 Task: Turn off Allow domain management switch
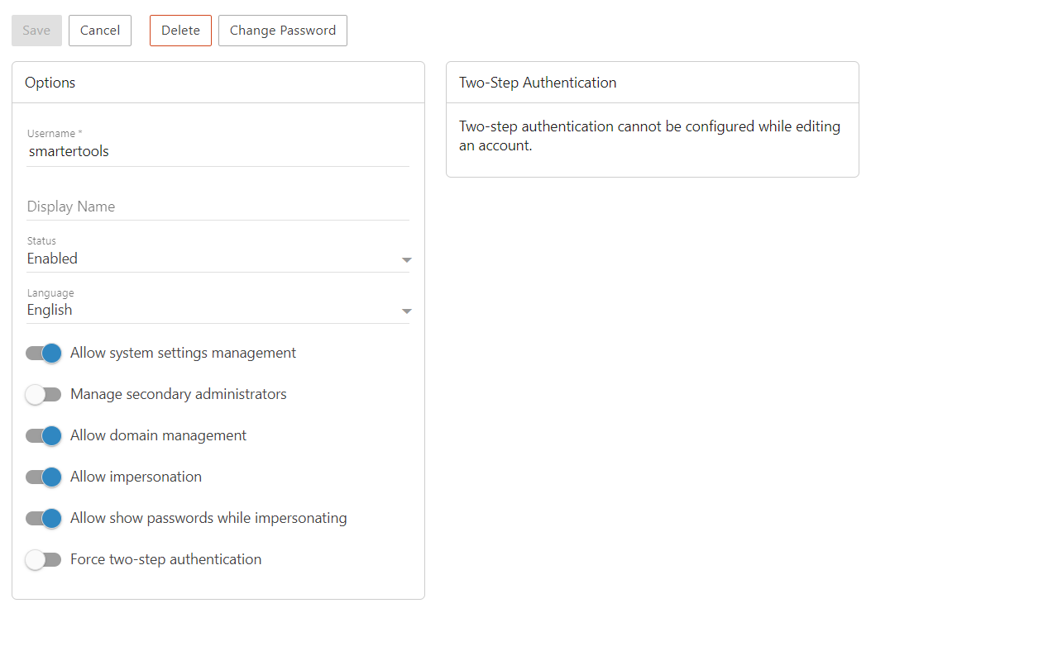44,436
